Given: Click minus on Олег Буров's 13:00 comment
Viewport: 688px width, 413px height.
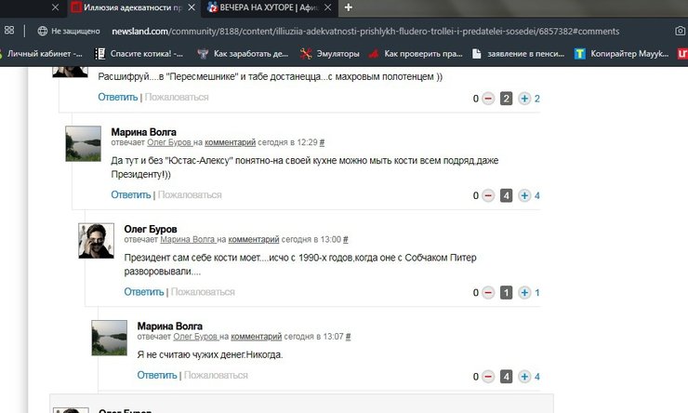Looking at the screenshot, I should 487,293.
